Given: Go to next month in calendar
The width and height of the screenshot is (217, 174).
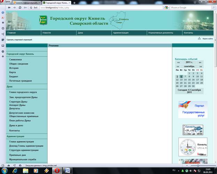Looking at the screenshot, I should (201, 66).
